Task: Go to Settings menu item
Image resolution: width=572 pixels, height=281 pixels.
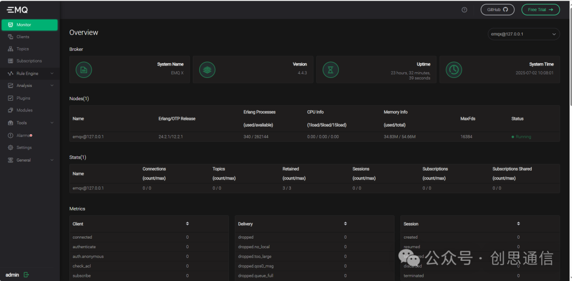Action: pos(30,147)
